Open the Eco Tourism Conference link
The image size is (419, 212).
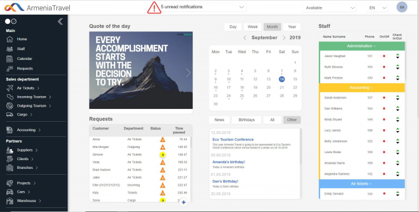tap(233, 140)
